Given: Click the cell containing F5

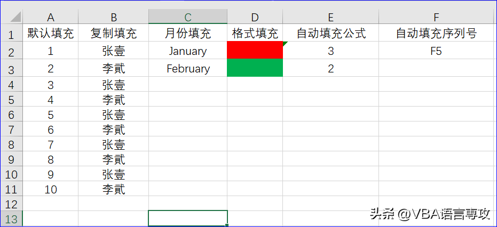Looking at the screenshot, I should [436, 51].
